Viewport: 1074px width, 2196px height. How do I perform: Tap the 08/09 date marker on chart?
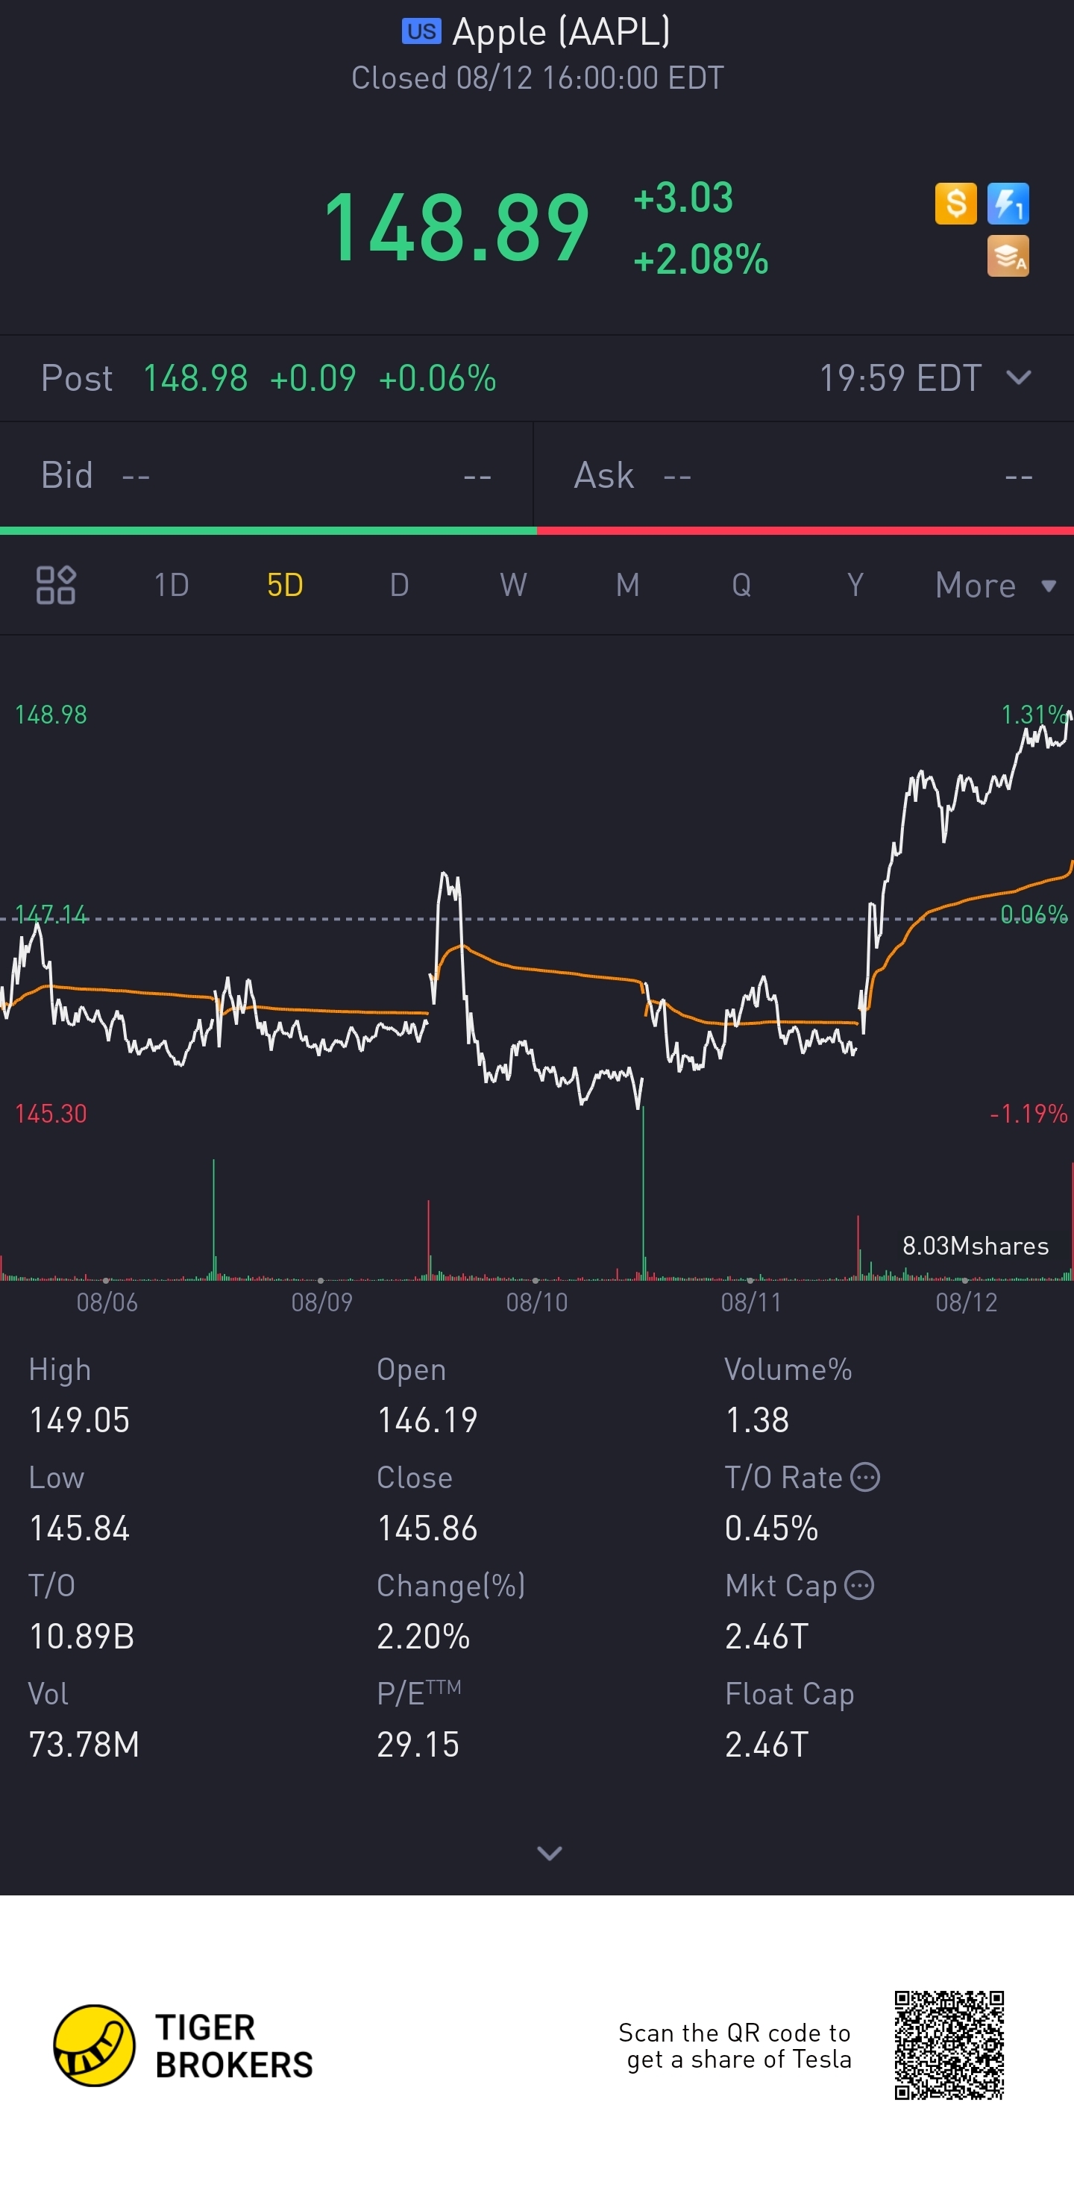[x=321, y=1302]
